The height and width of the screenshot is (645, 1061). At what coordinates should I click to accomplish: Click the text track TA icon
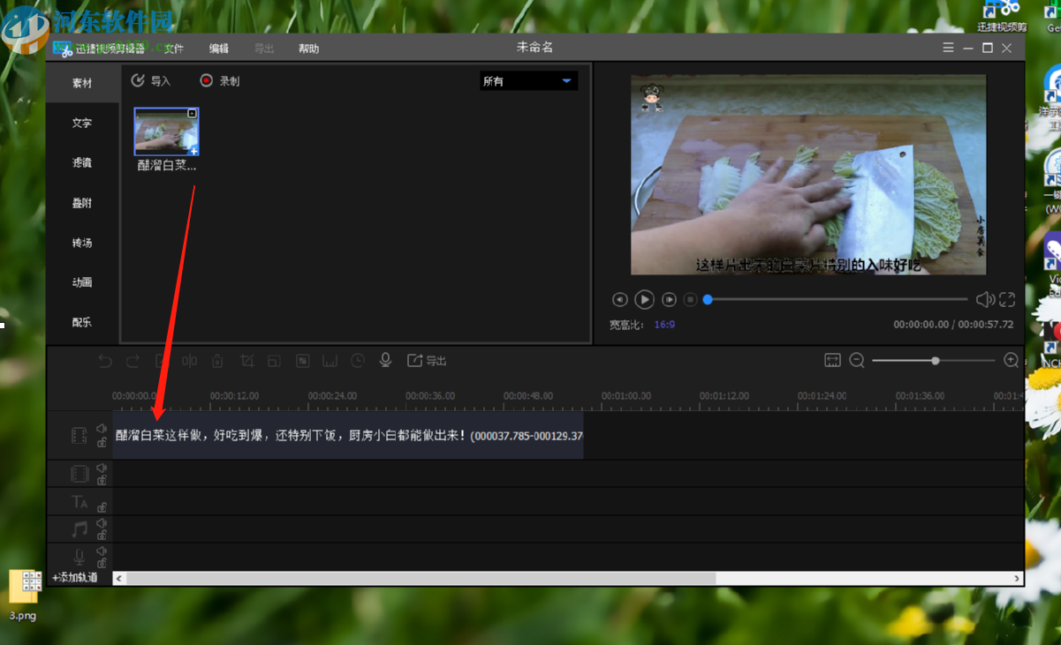pos(80,502)
